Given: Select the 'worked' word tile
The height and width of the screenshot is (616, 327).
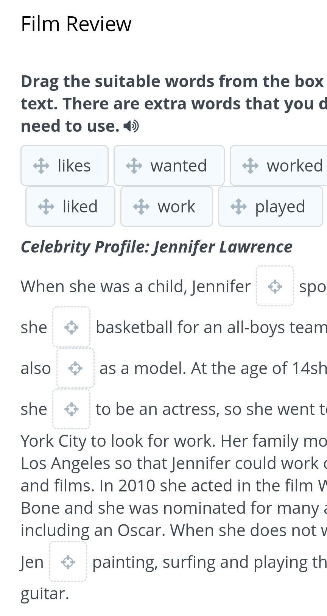Looking at the screenshot, I should coord(279,165).
